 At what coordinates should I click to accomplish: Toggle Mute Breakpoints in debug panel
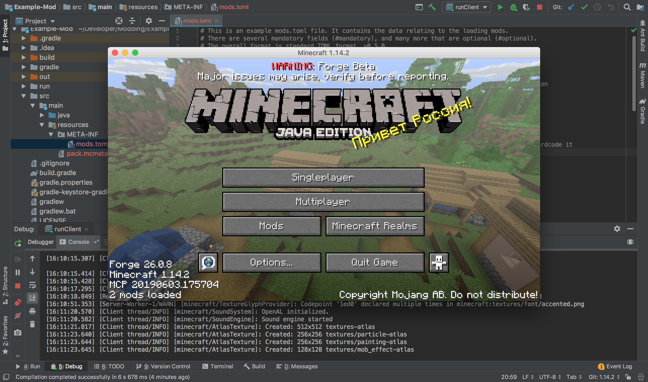click(18, 315)
